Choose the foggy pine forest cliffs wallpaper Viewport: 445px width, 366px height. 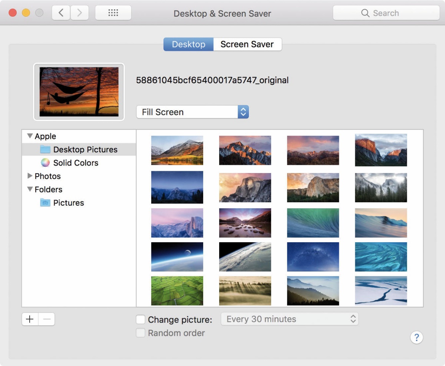381,187
